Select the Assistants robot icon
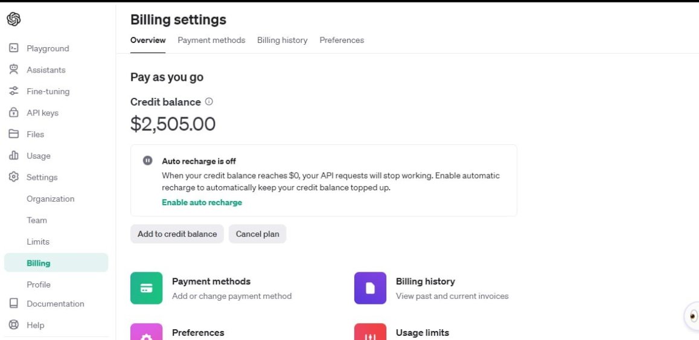 (14, 69)
